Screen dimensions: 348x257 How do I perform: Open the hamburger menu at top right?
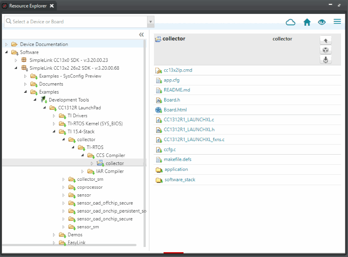pyautogui.click(x=337, y=21)
